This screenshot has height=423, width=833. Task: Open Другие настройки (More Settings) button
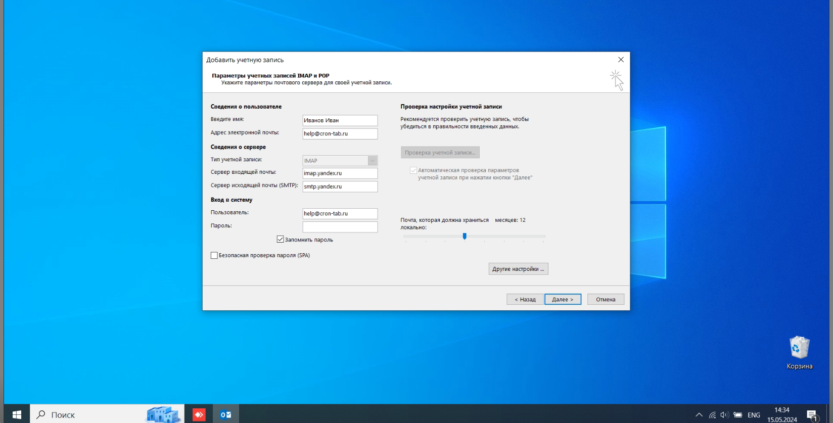tap(518, 269)
